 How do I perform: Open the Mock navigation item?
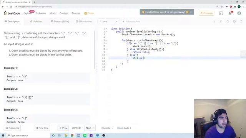[53, 13]
